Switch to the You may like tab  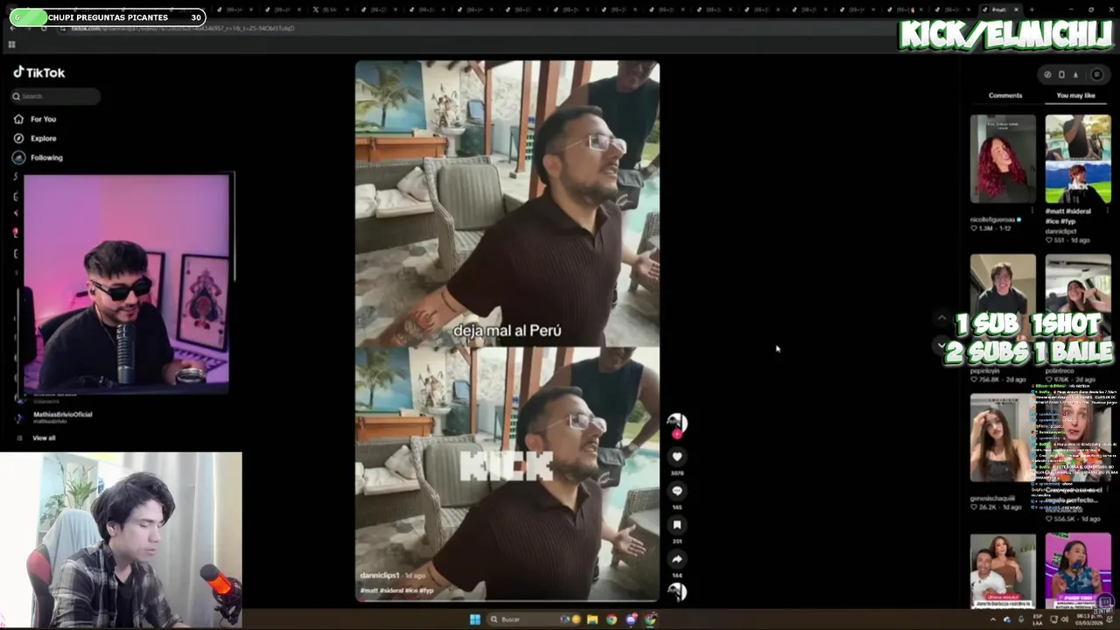click(x=1075, y=95)
